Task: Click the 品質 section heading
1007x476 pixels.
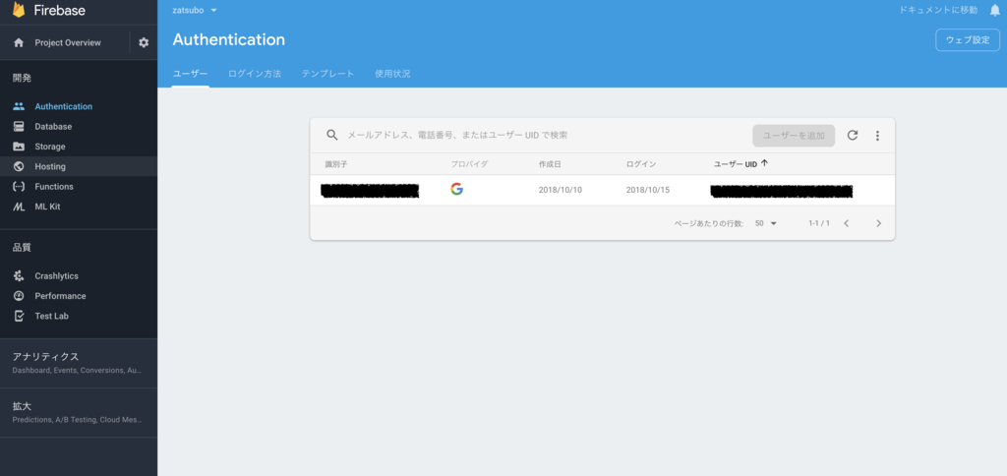Action: tap(22, 247)
